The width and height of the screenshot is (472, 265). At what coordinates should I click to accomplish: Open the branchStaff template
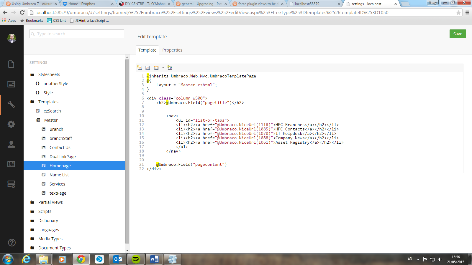[x=61, y=138]
